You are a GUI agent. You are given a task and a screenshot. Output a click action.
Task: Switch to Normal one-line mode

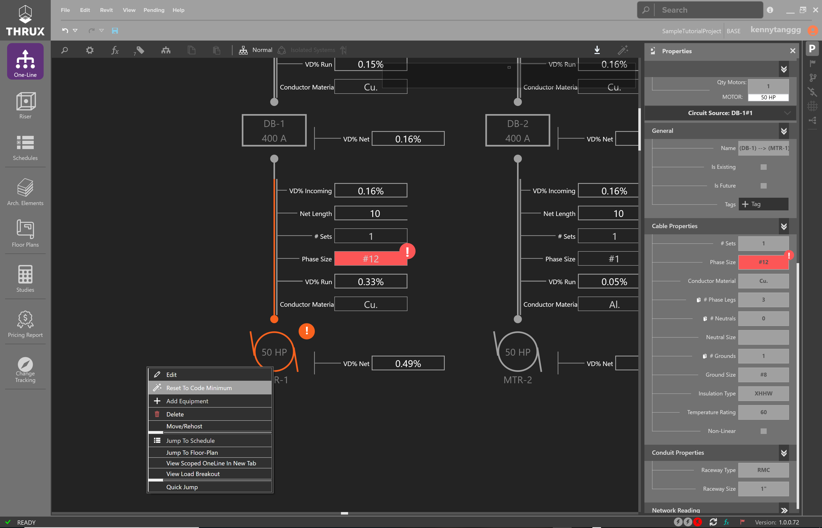[256, 50]
